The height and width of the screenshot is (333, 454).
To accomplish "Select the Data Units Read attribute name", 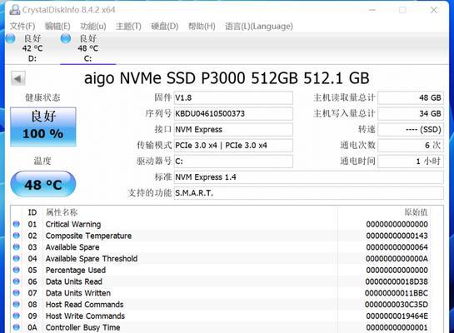I will 74,281.
